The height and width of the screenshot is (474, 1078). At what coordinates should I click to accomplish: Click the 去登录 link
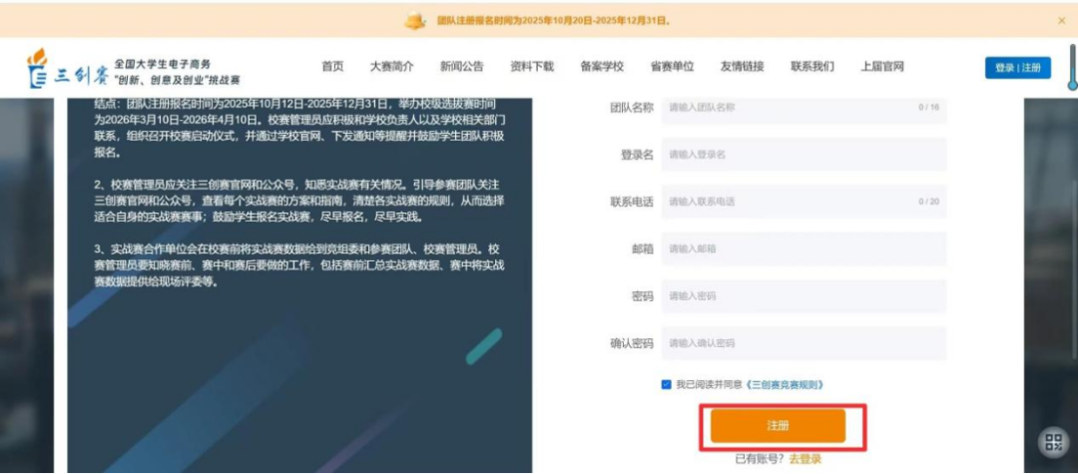click(805, 459)
